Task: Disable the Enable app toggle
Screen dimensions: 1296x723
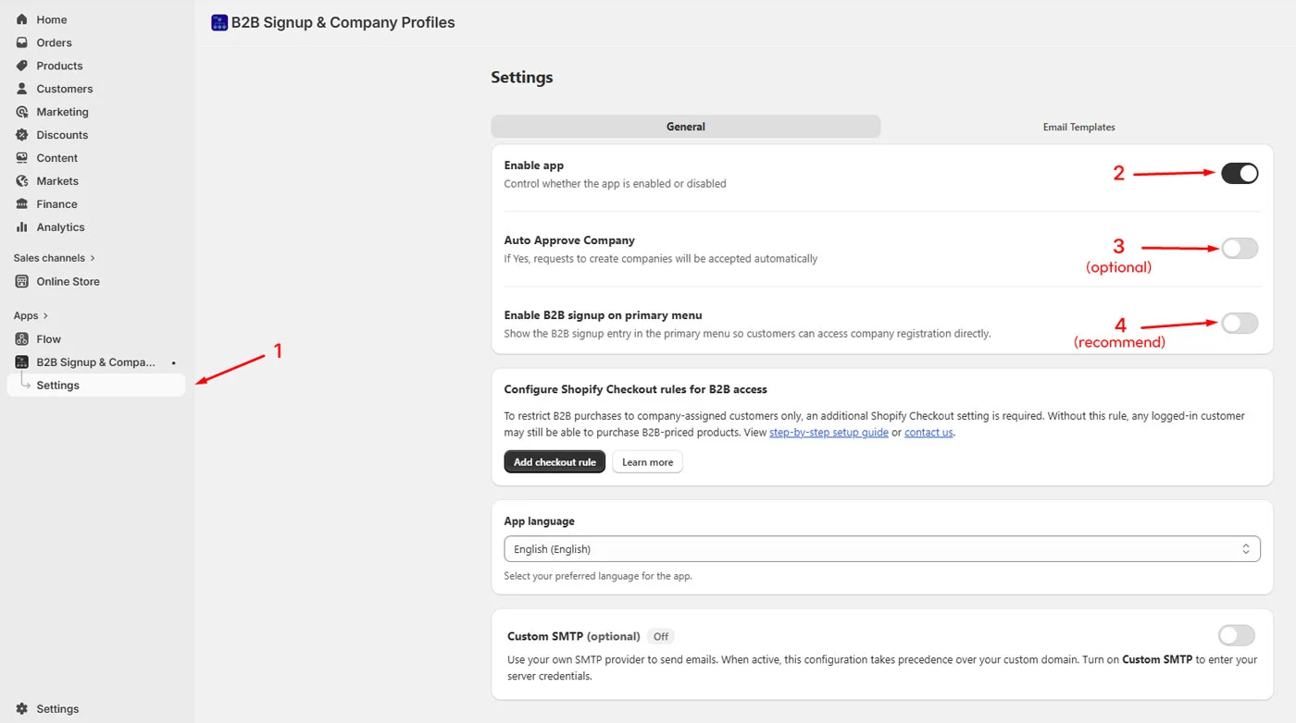Action: coord(1239,173)
